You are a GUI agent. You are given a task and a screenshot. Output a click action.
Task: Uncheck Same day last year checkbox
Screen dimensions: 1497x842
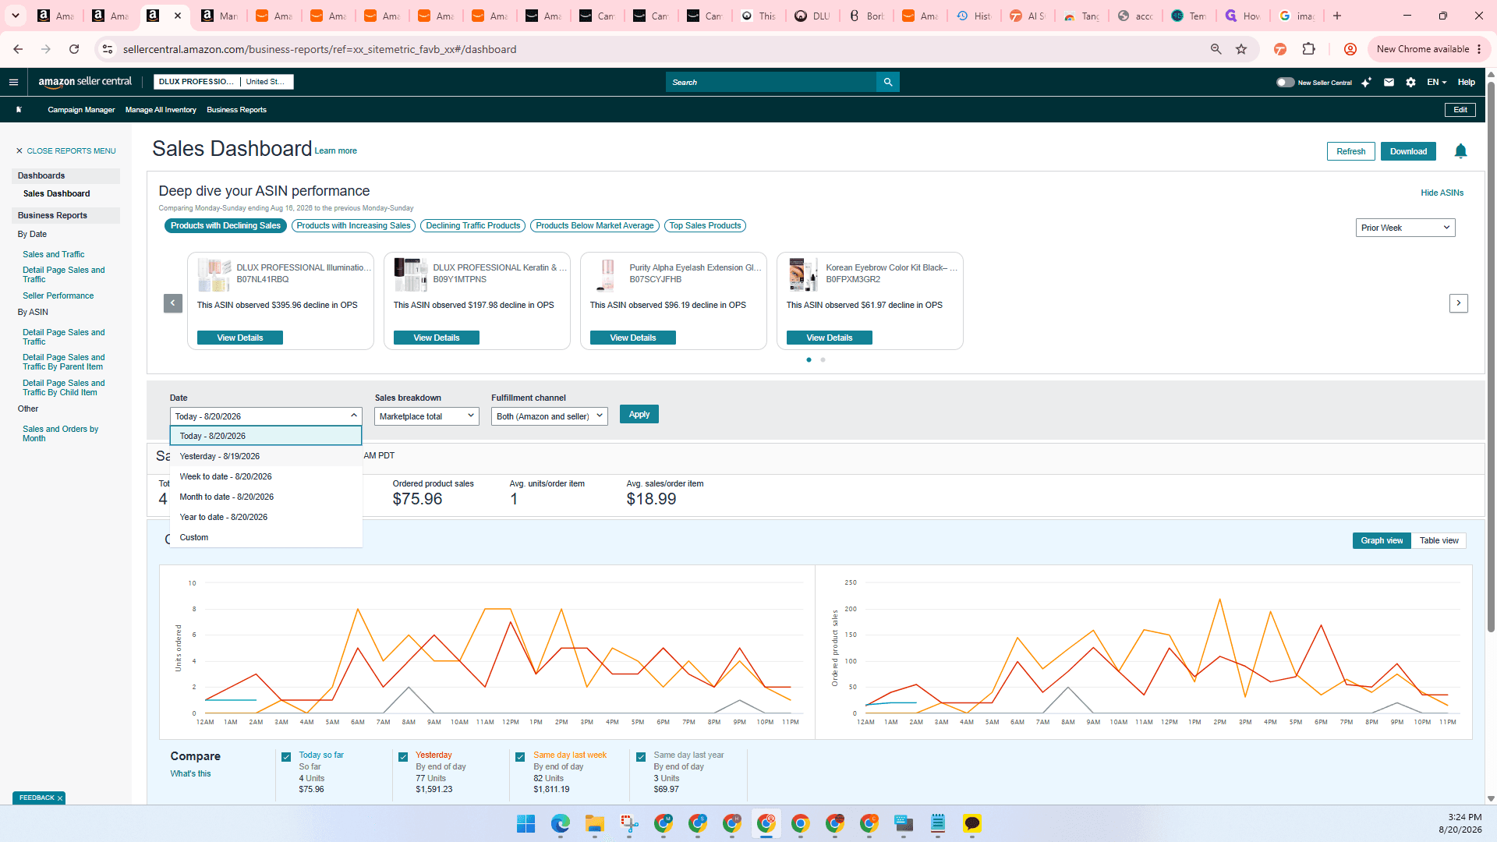[641, 757]
